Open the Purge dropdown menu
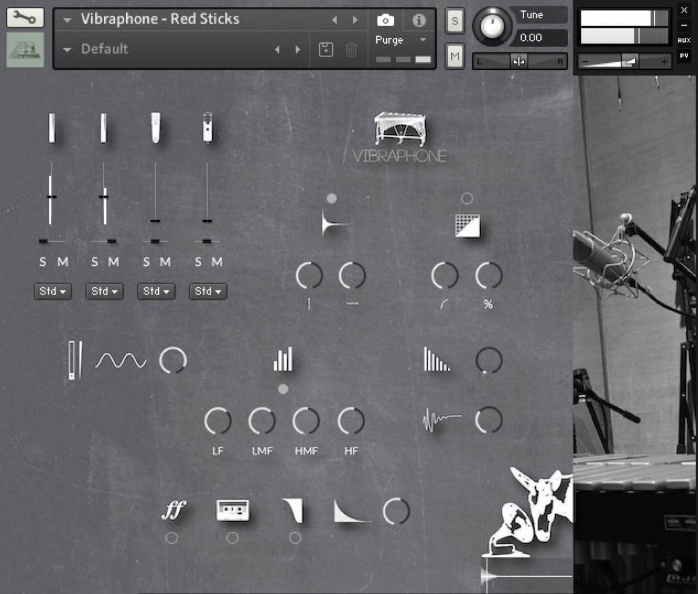This screenshot has width=698, height=594. click(400, 40)
